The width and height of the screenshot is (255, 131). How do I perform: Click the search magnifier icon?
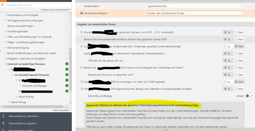(x=3, y=5)
